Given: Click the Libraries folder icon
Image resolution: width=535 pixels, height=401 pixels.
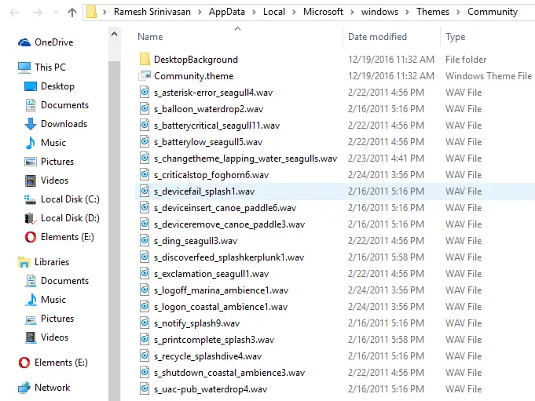Looking at the screenshot, I should [x=24, y=262].
